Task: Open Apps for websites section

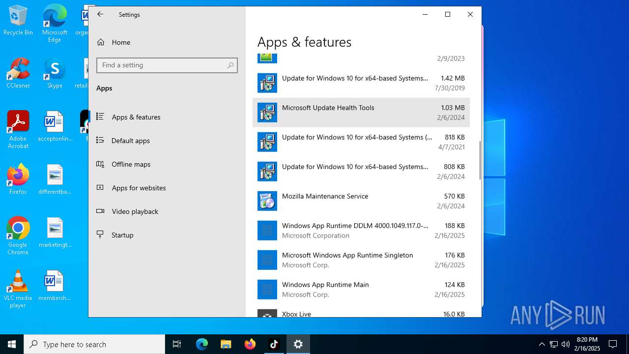Action: pyautogui.click(x=167, y=188)
